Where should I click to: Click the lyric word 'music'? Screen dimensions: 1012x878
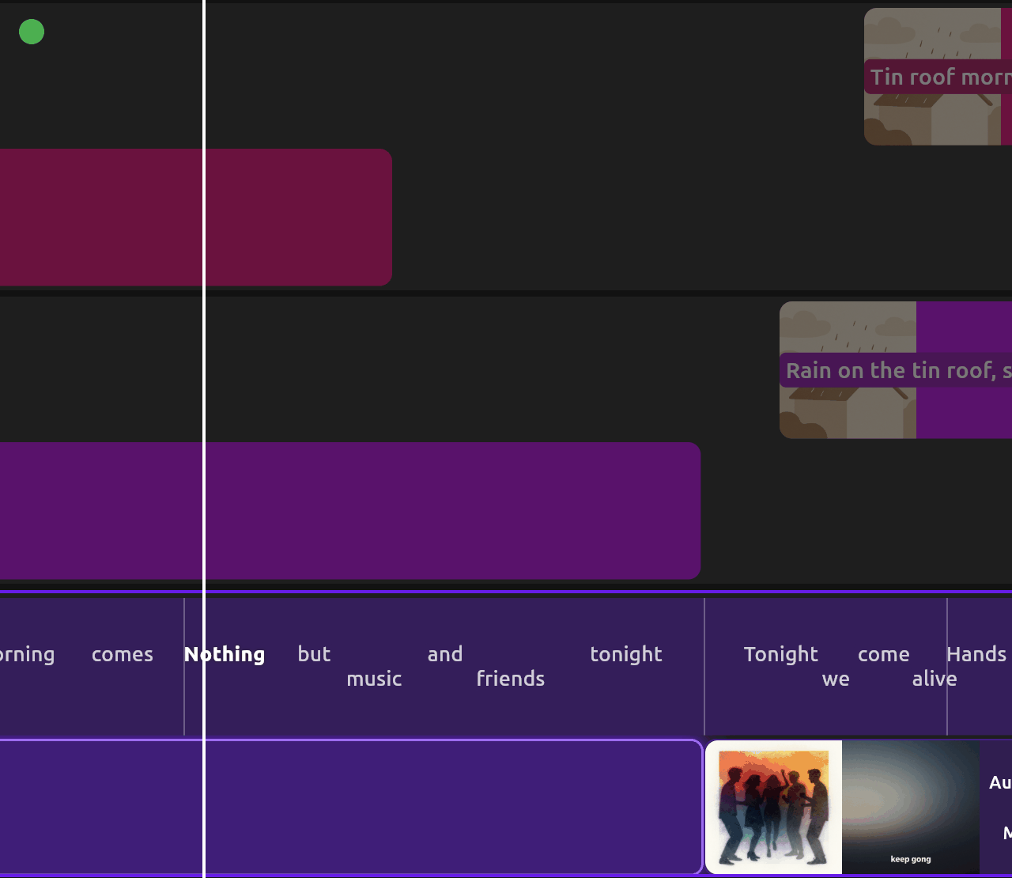coord(374,679)
